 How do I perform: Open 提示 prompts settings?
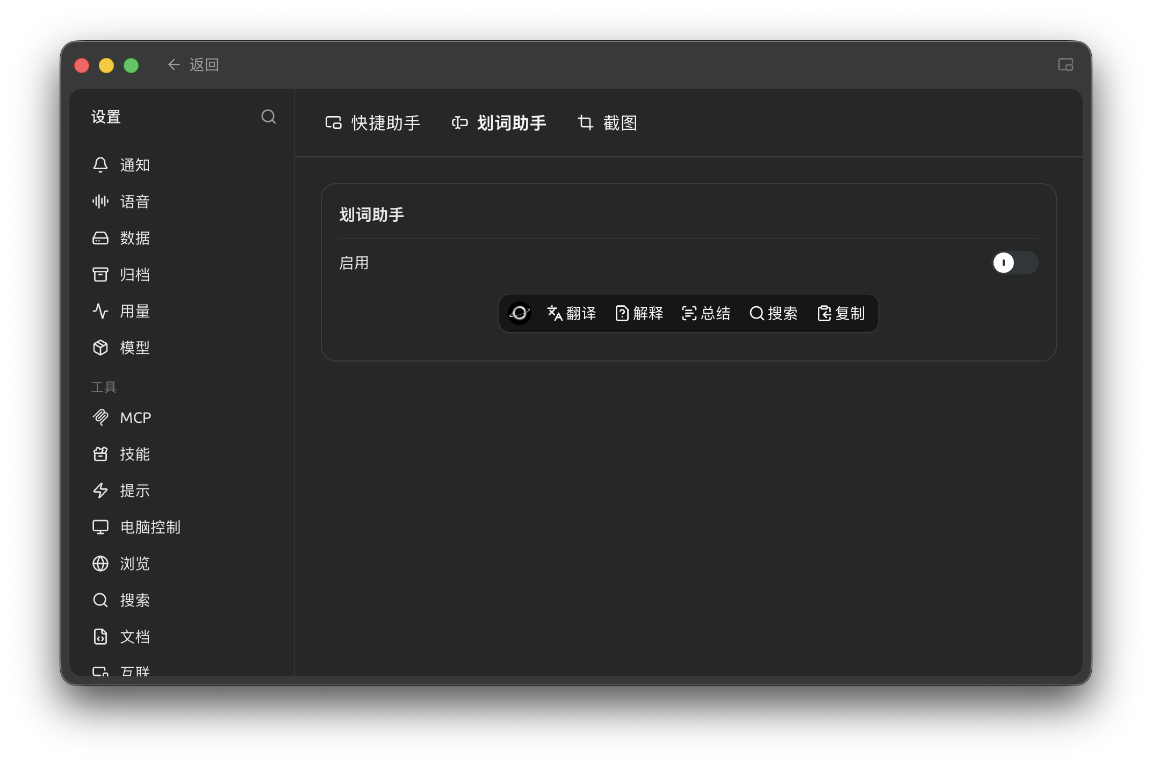[x=182, y=490]
